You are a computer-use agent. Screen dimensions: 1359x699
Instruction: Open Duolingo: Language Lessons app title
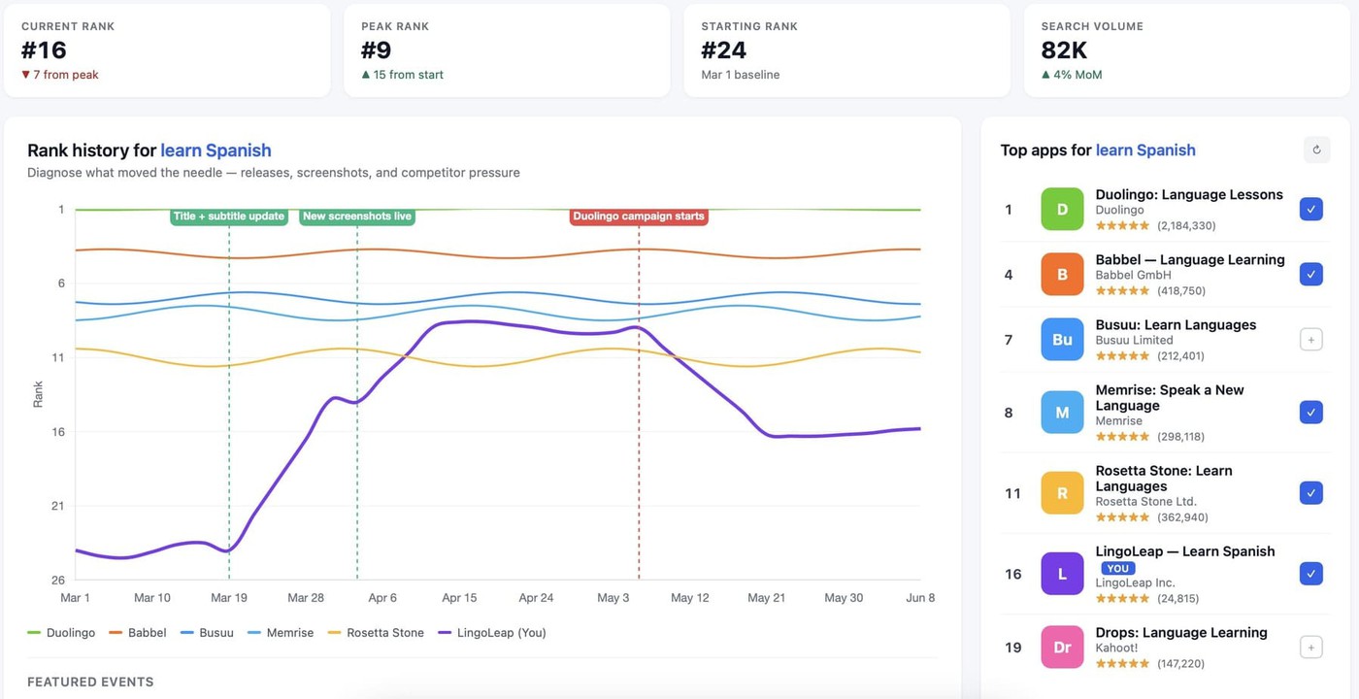tap(1189, 194)
